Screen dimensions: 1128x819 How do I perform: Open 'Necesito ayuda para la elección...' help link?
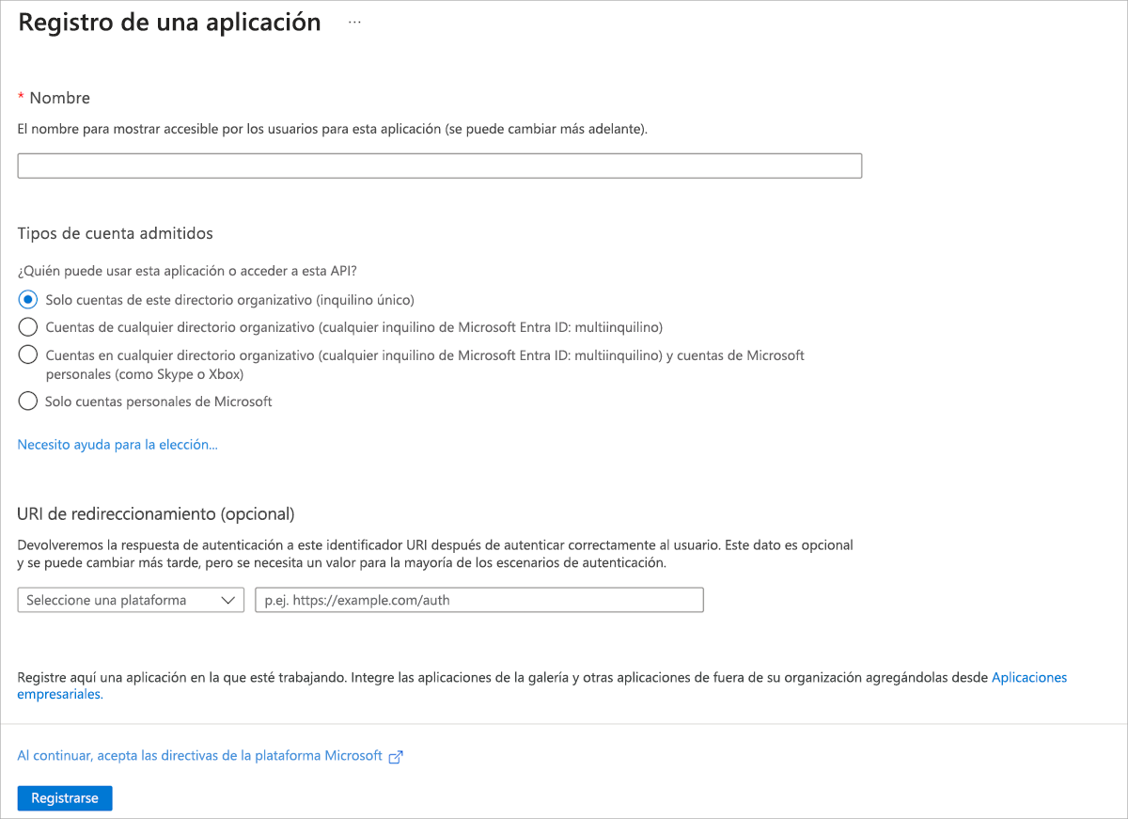click(117, 443)
